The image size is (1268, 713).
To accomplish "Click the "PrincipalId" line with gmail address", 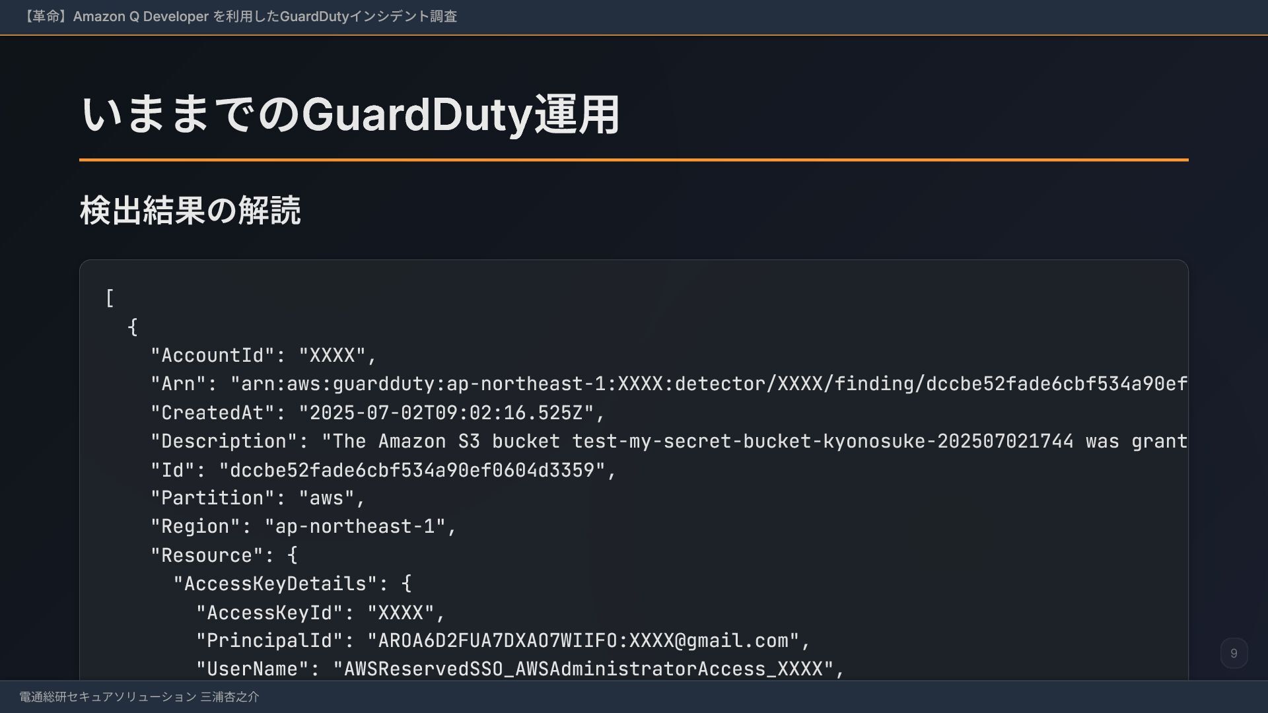I will 503,640.
